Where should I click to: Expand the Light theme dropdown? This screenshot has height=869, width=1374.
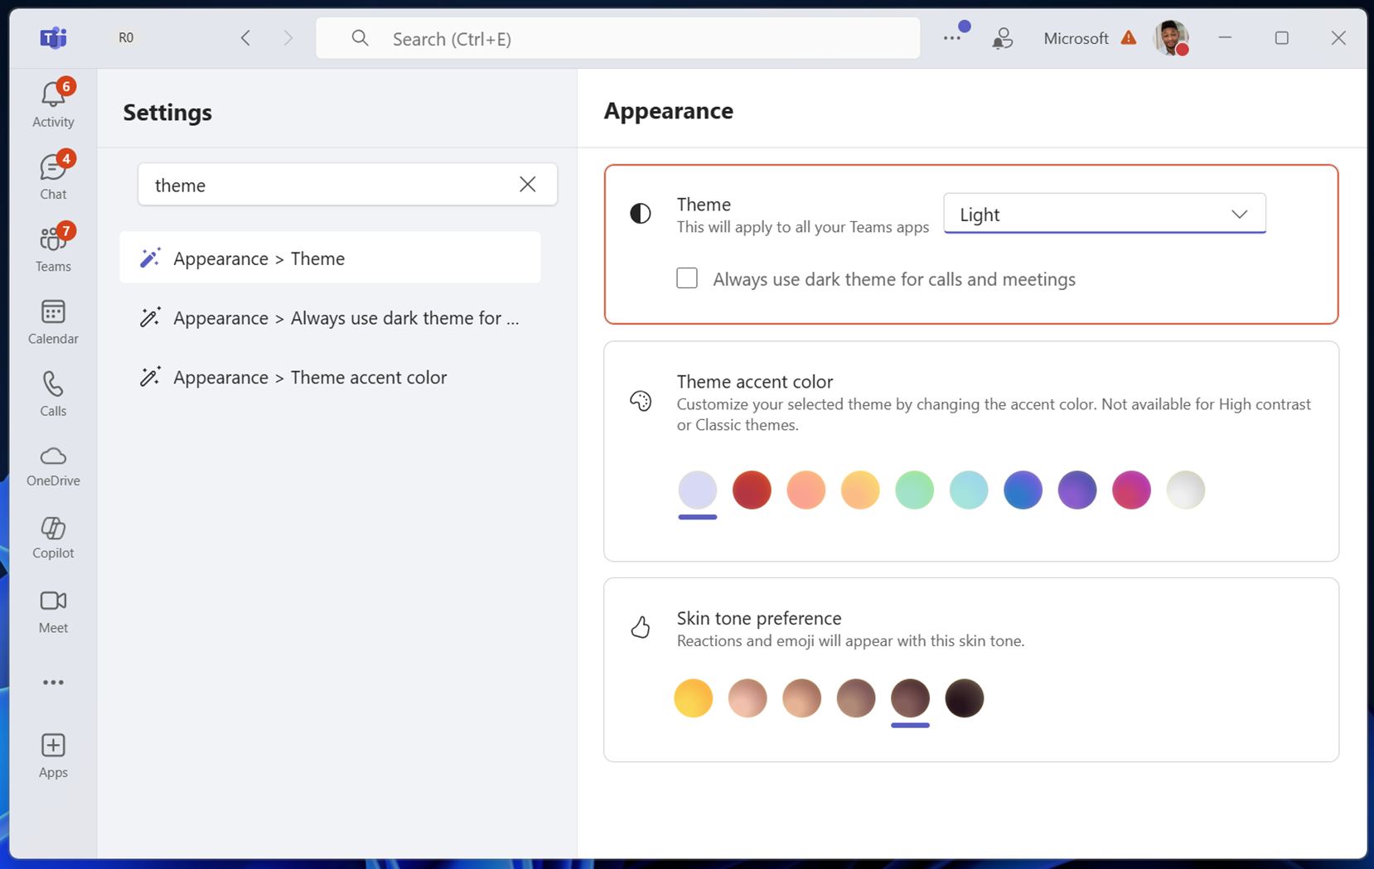[x=1104, y=214]
